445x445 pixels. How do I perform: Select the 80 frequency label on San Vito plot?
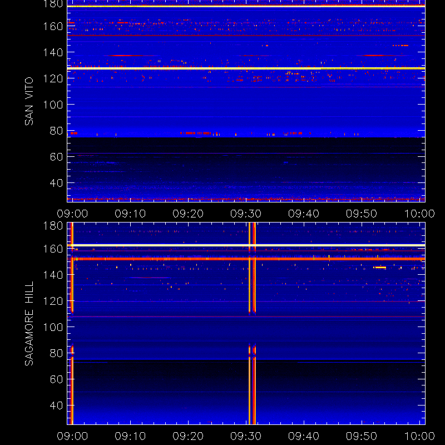56,131
